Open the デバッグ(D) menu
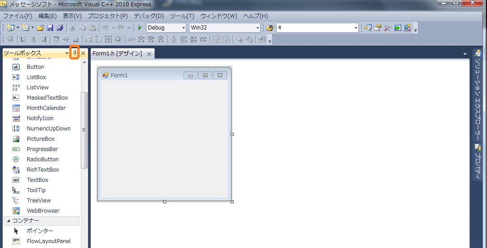Viewport: 487px width, 248px height. (x=149, y=16)
